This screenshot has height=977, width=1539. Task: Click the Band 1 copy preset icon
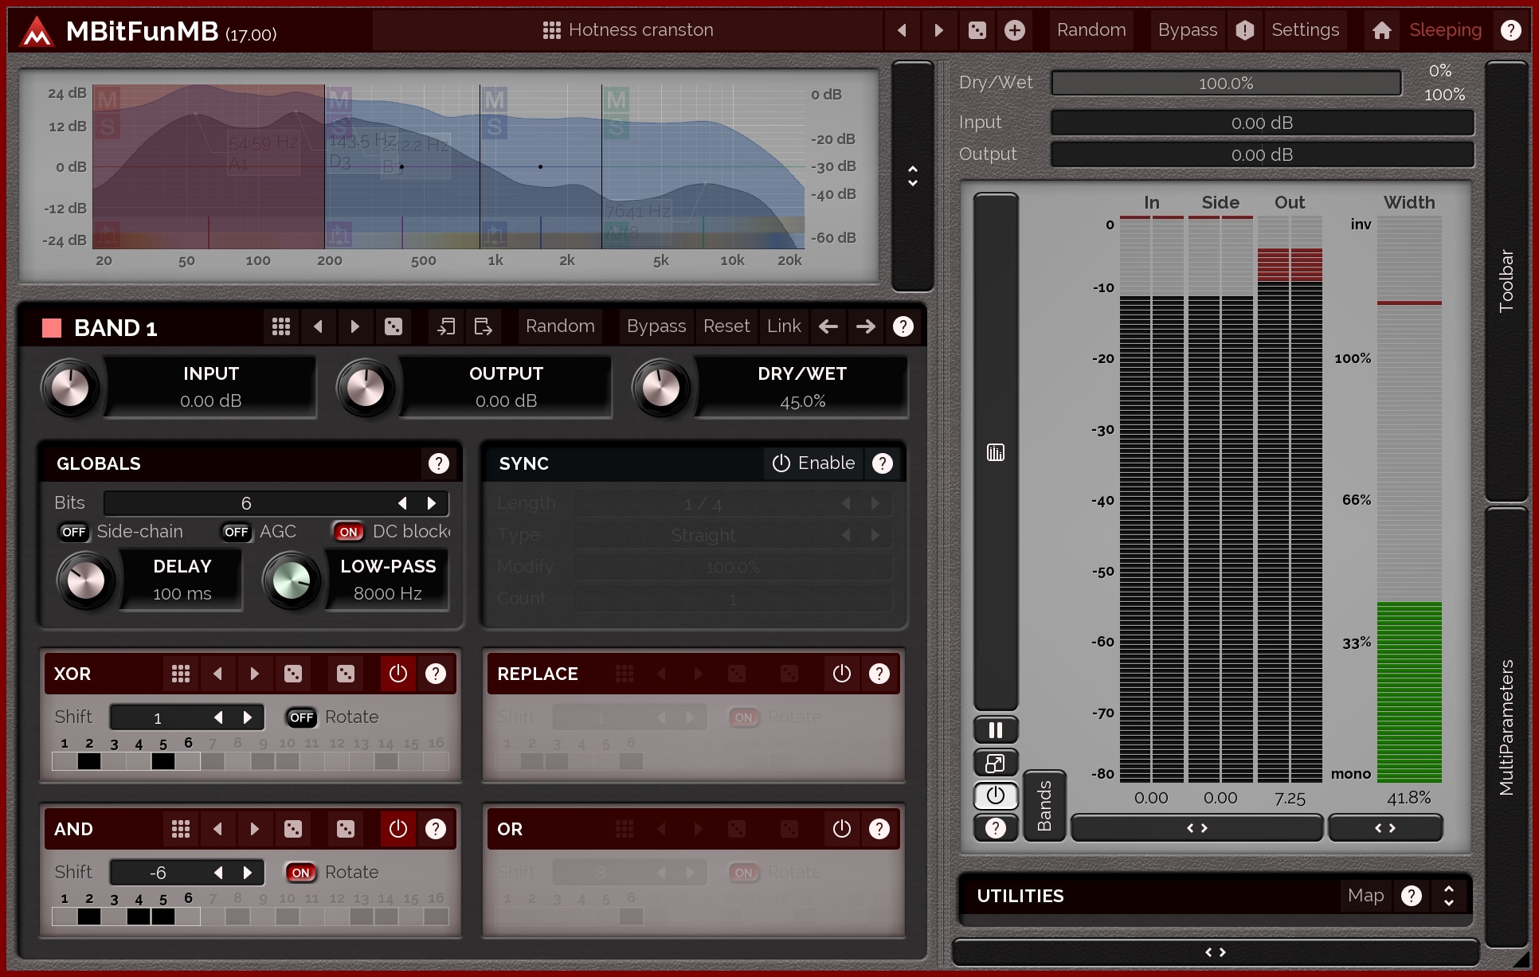446,326
